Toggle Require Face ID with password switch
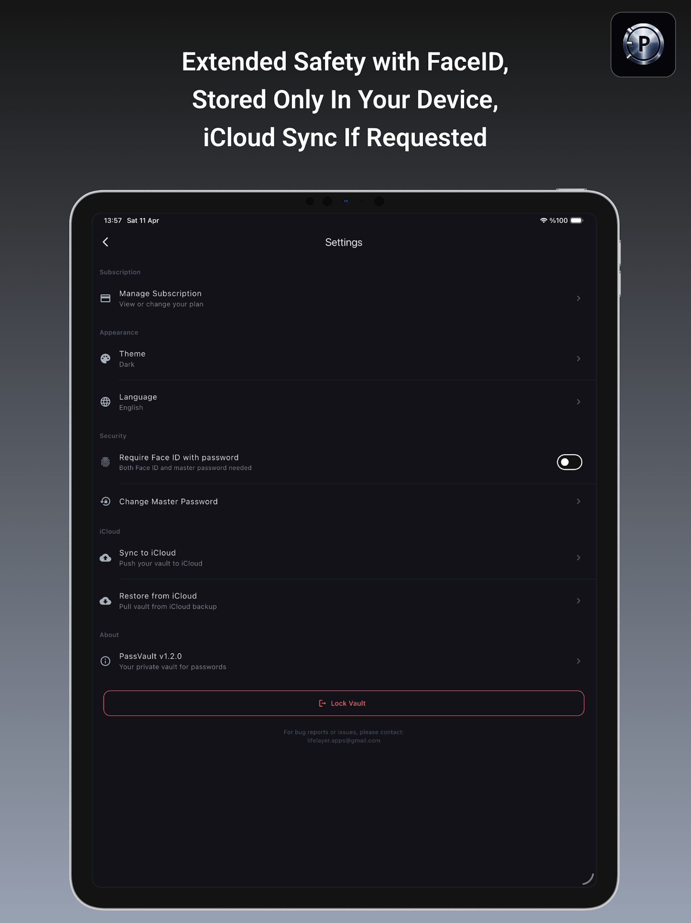The image size is (691, 923). pyautogui.click(x=569, y=462)
